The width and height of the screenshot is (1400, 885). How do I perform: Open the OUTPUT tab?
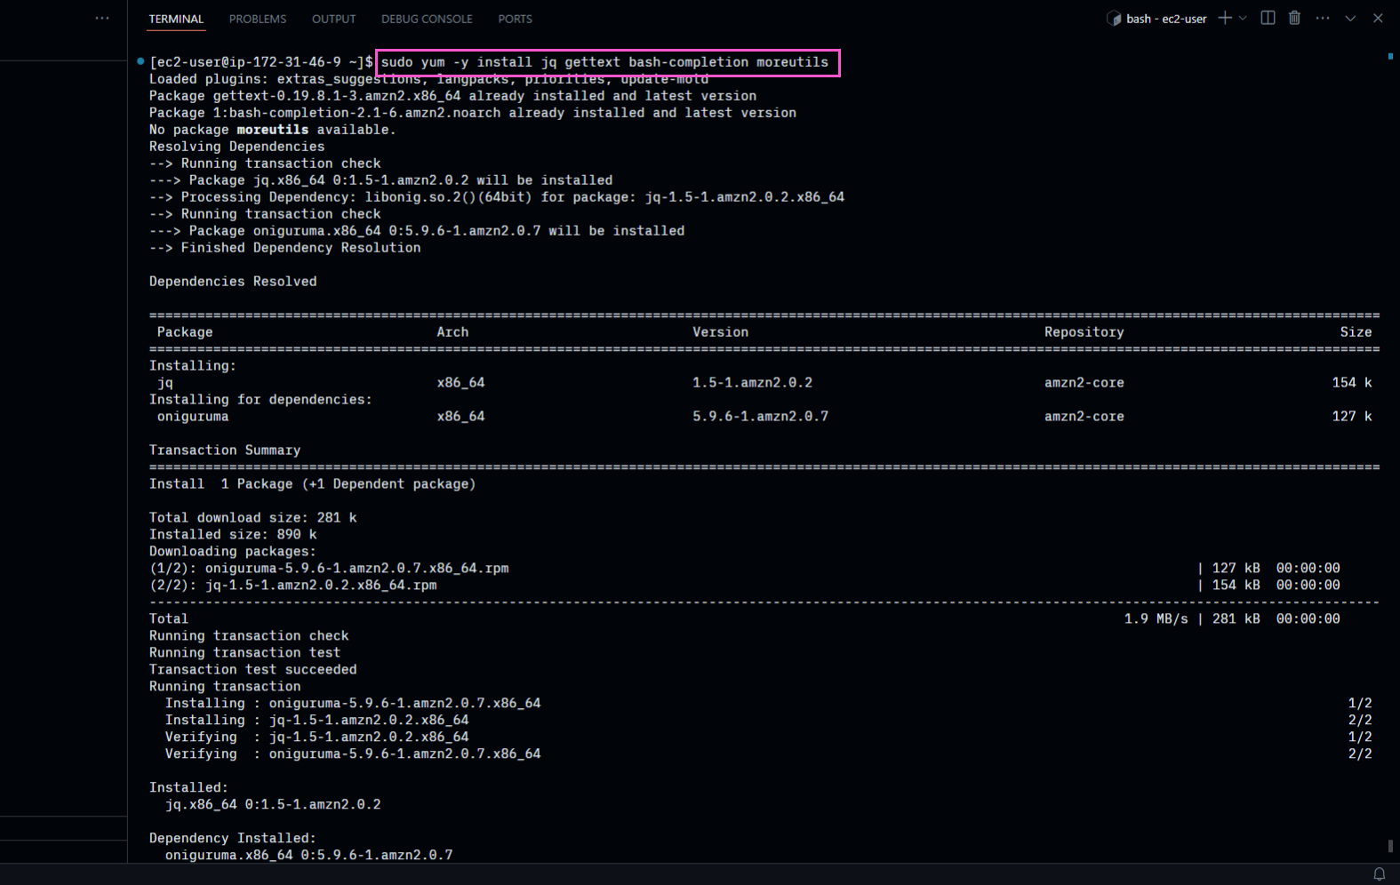pos(333,19)
